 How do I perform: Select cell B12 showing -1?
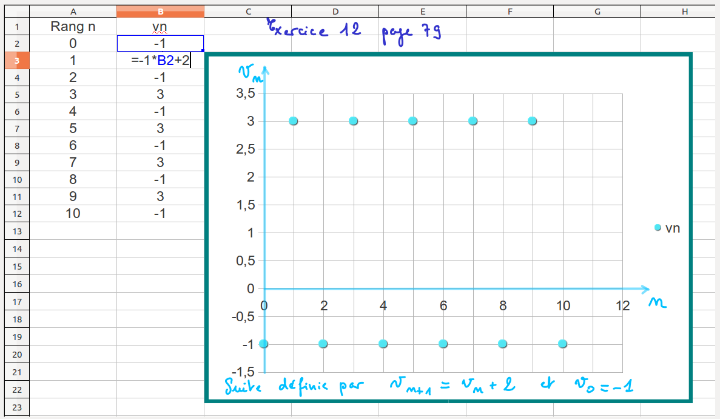point(160,214)
